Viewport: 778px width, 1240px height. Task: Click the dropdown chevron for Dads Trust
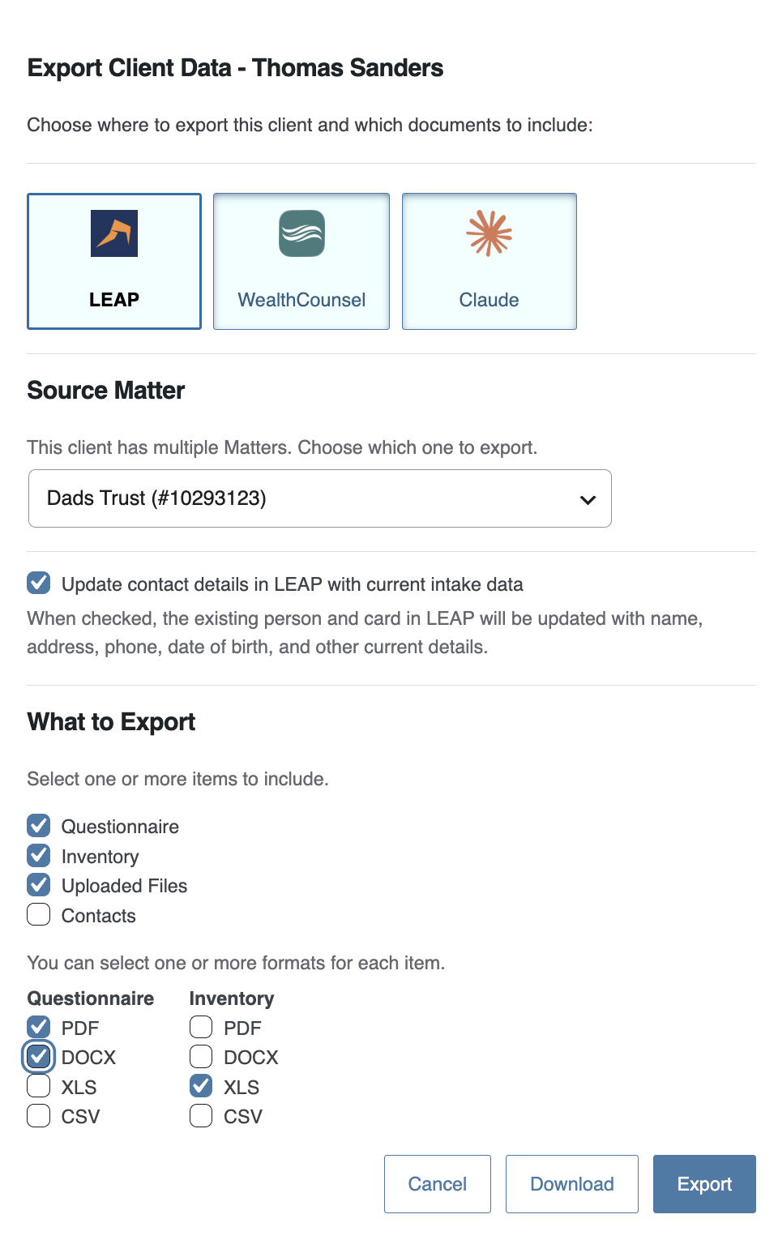tap(588, 499)
